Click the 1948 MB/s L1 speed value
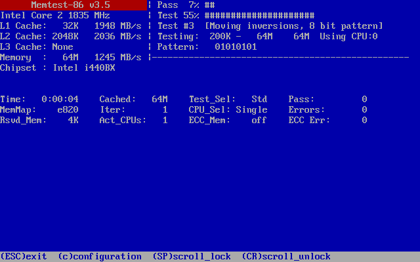 pos(118,26)
